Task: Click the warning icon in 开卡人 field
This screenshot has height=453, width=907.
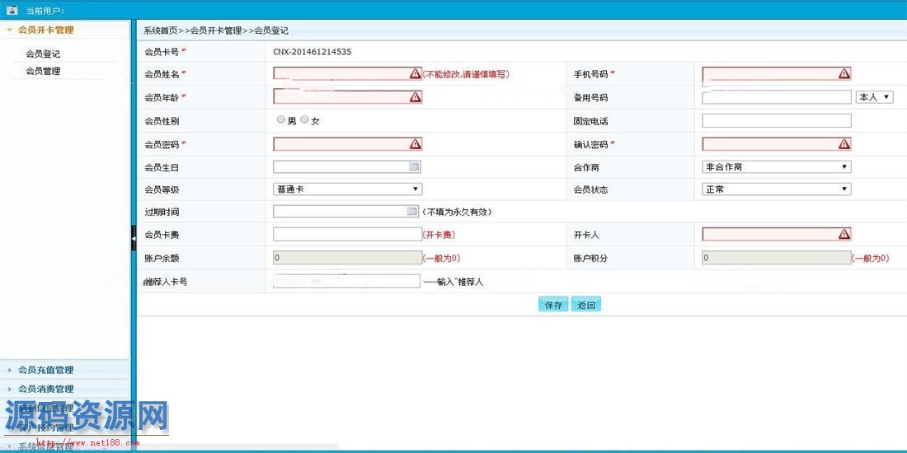Action: point(844,234)
